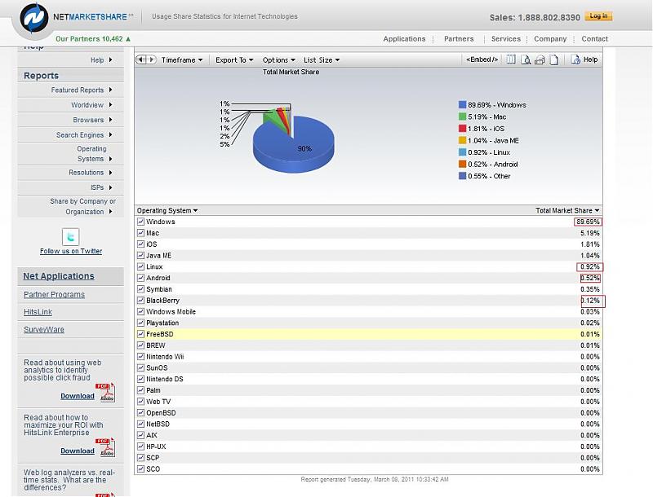Click PDF icon for HitsLink Enterprise ROI

[106, 447]
